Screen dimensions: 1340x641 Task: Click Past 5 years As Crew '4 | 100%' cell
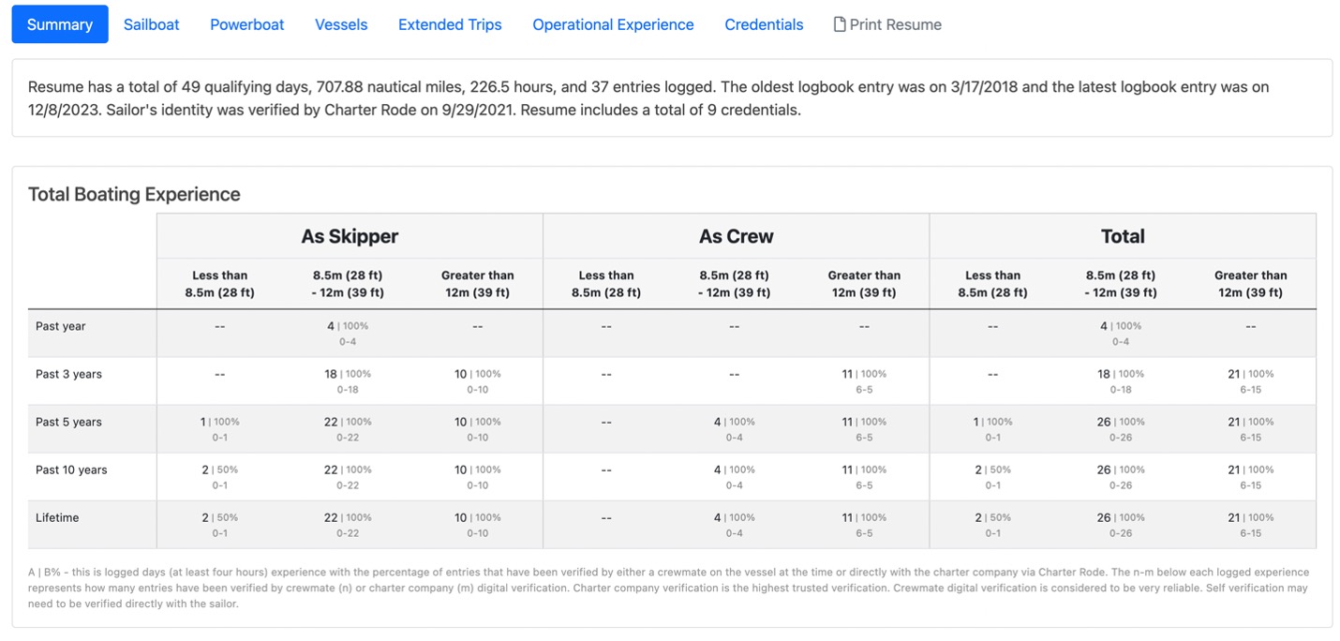tap(735, 428)
